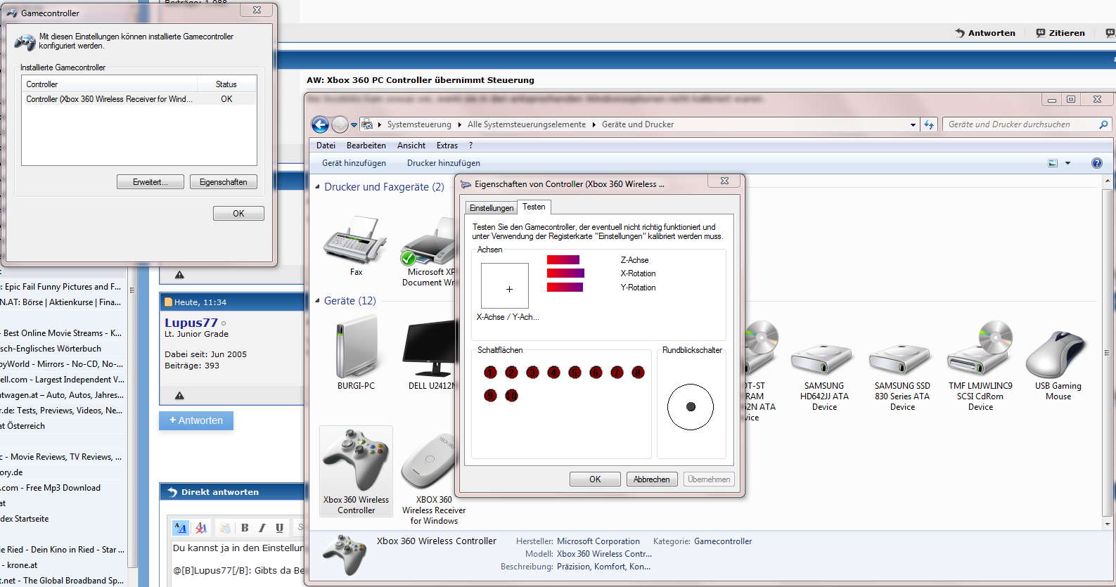
Task: Switch to the Testen tab
Action: tap(534, 207)
